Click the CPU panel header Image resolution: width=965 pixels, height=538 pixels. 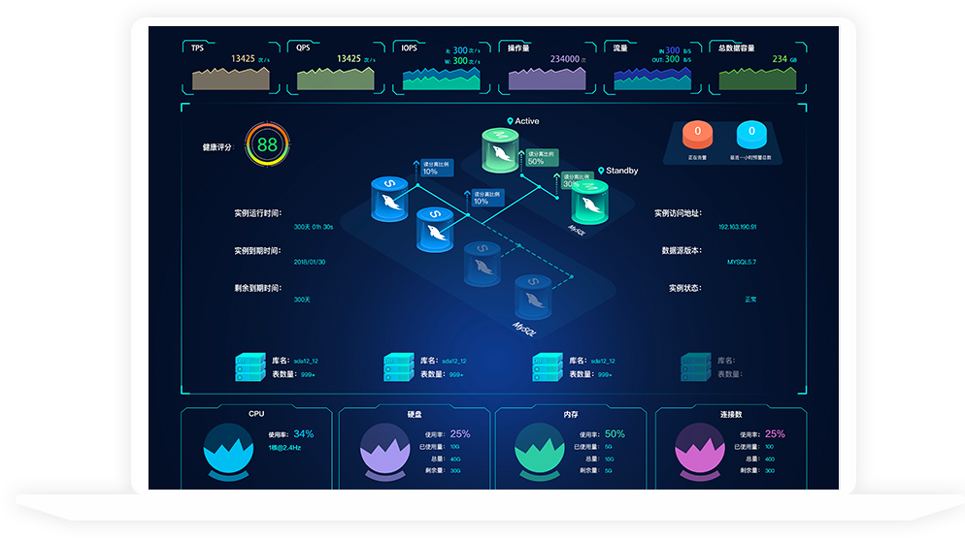(x=256, y=414)
